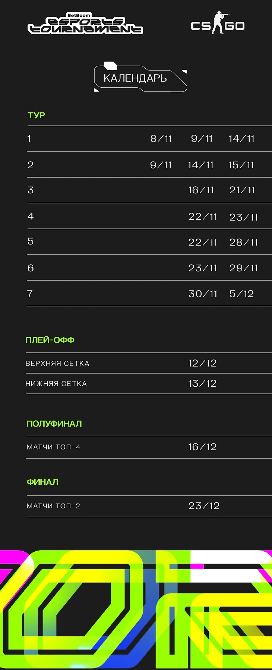Choose the 5/12 date in tour 7
The width and height of the screenshot is (272, 670).
pyautogui.click(x=241, y=294)
